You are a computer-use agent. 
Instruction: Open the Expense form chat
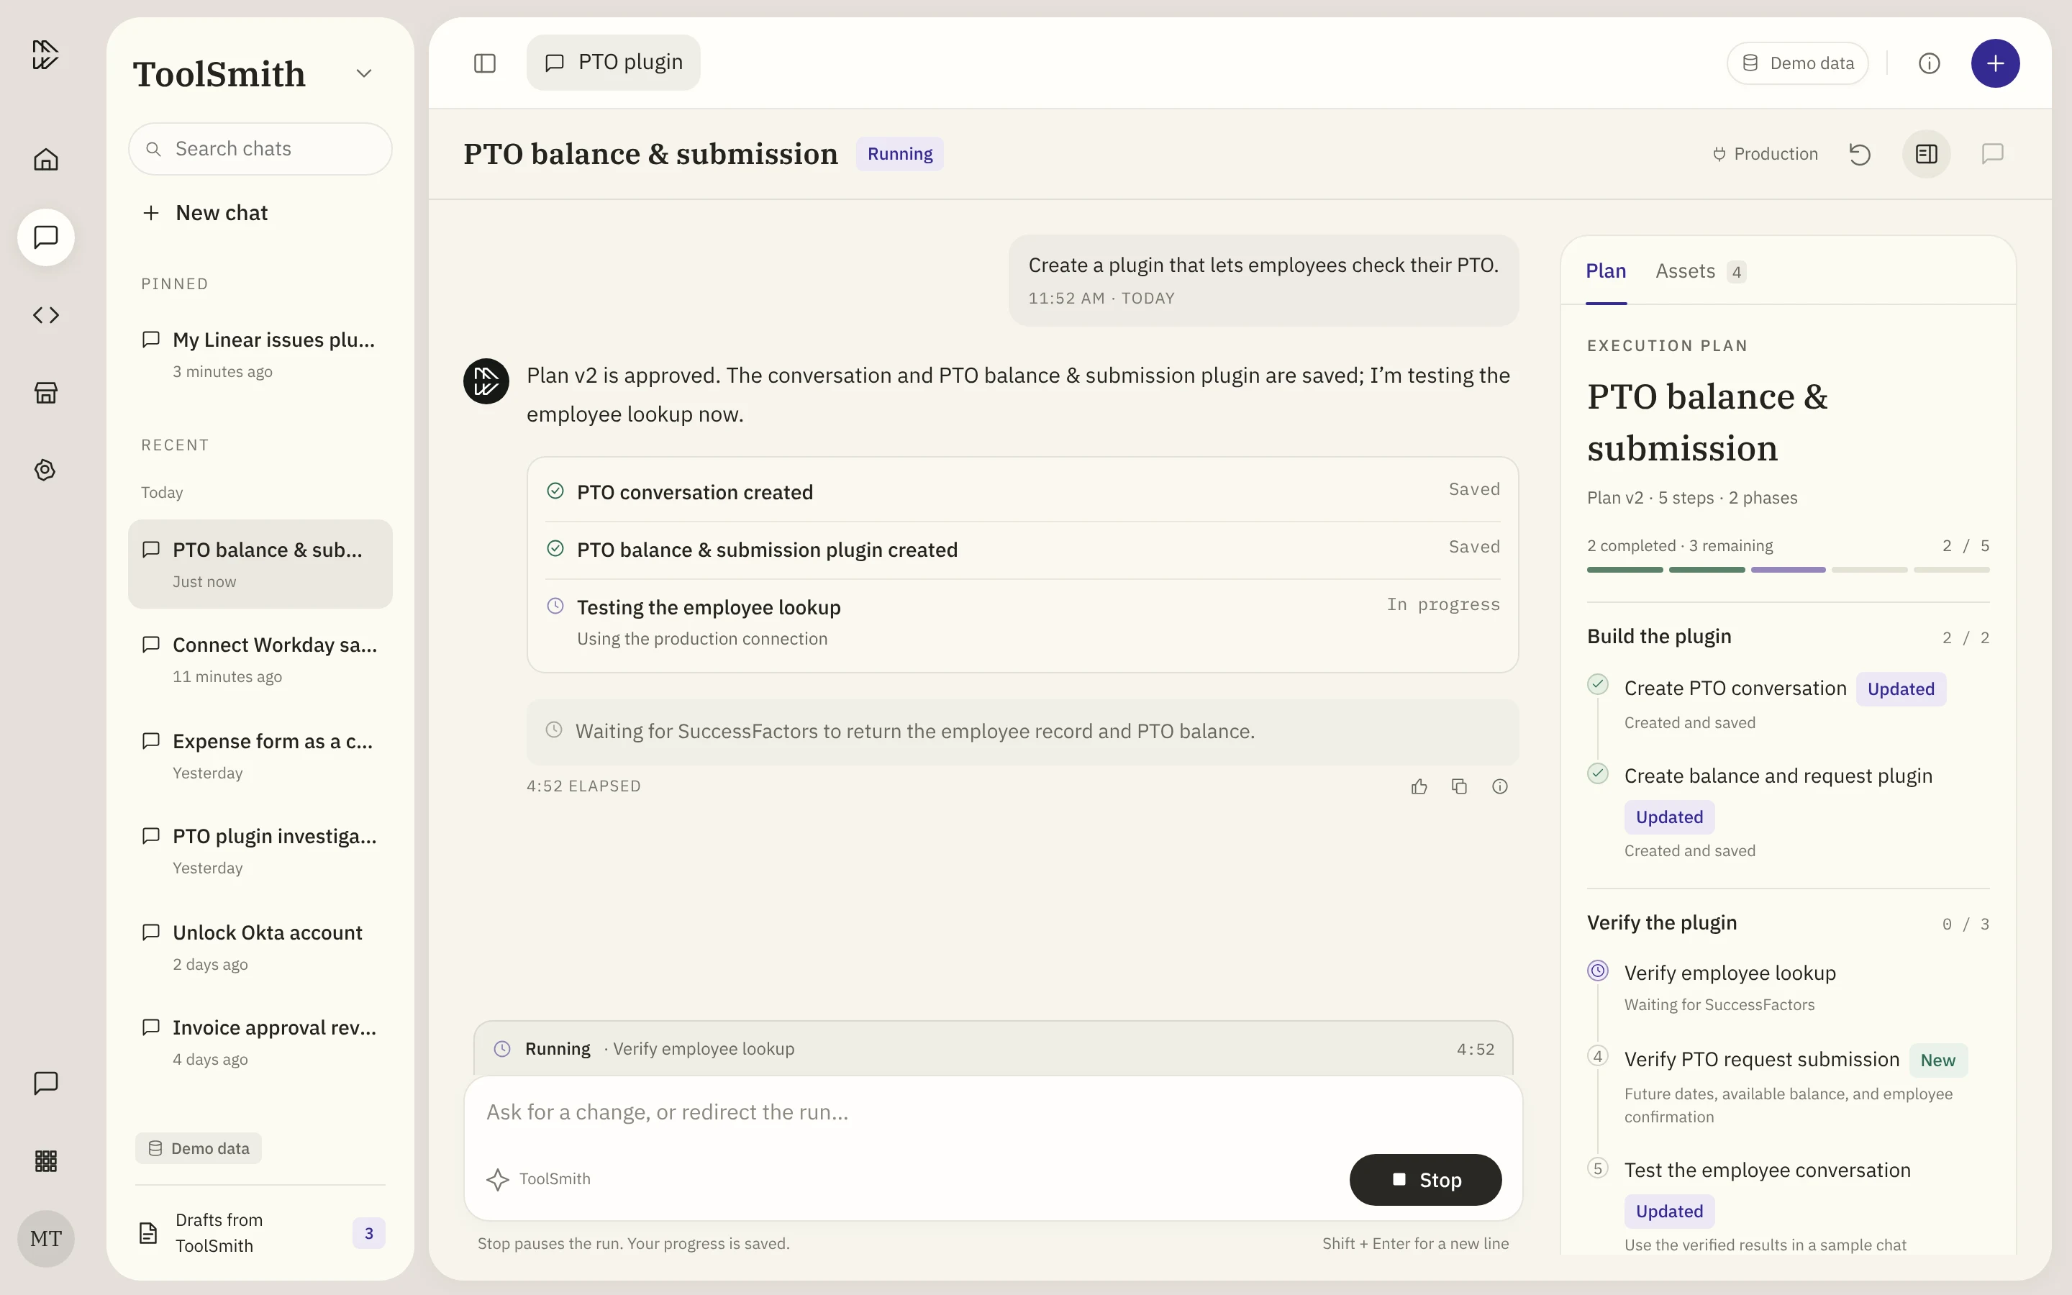tap(260, 756)
